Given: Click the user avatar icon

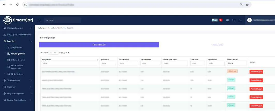Looking at the screenshot, I should [249, 20].
